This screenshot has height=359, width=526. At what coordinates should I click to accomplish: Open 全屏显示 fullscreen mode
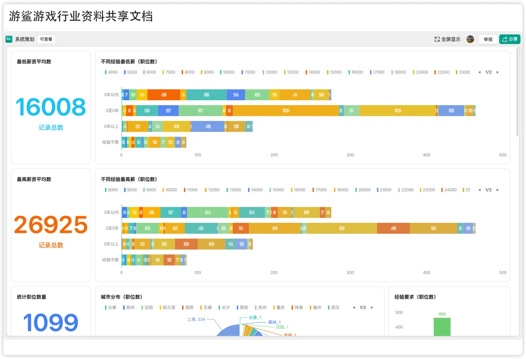point(447,39)
